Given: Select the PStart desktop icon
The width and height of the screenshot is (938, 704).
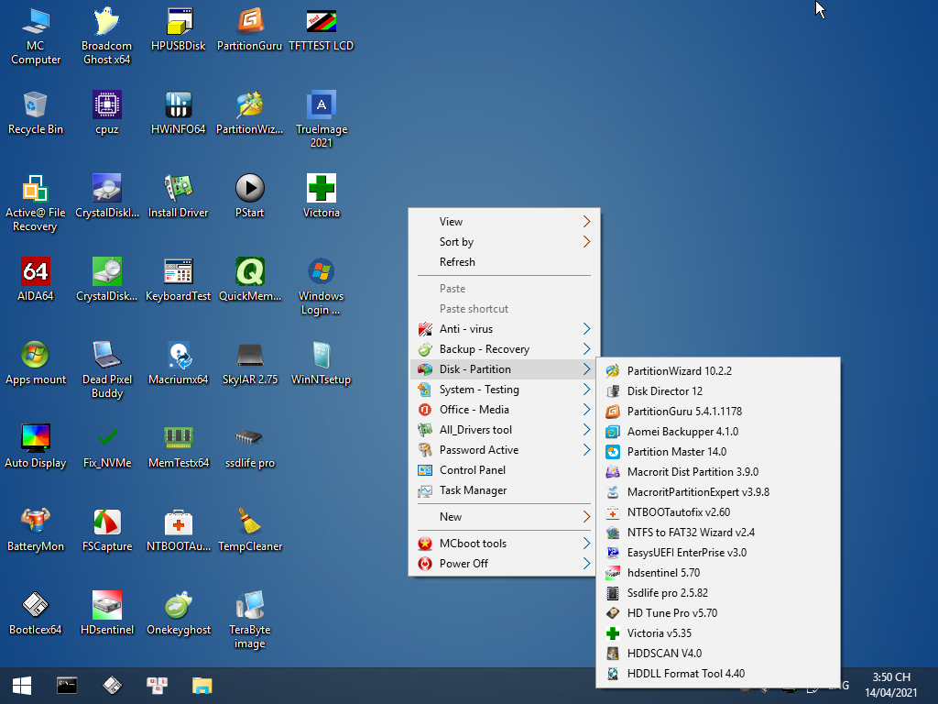Looking at the screenshot, I should pyautogui.click(x=249, y=196).
